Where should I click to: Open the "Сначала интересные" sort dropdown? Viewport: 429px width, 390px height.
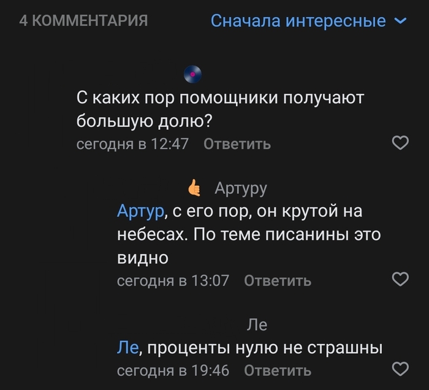[x=298, y=21]
